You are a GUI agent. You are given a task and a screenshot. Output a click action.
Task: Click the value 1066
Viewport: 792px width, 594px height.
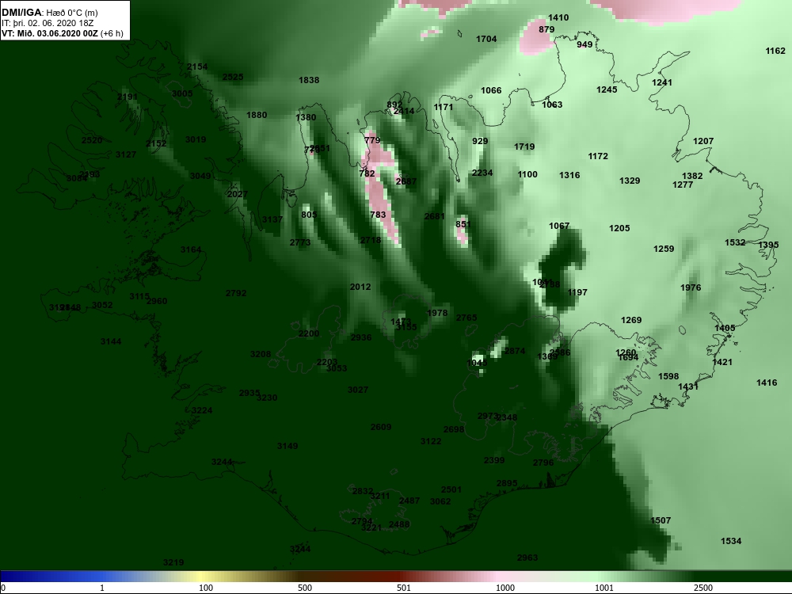[x=491, y=90]
